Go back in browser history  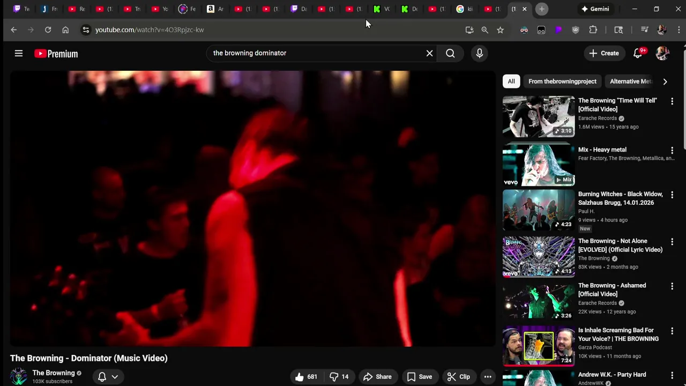[x=14, y=30]
